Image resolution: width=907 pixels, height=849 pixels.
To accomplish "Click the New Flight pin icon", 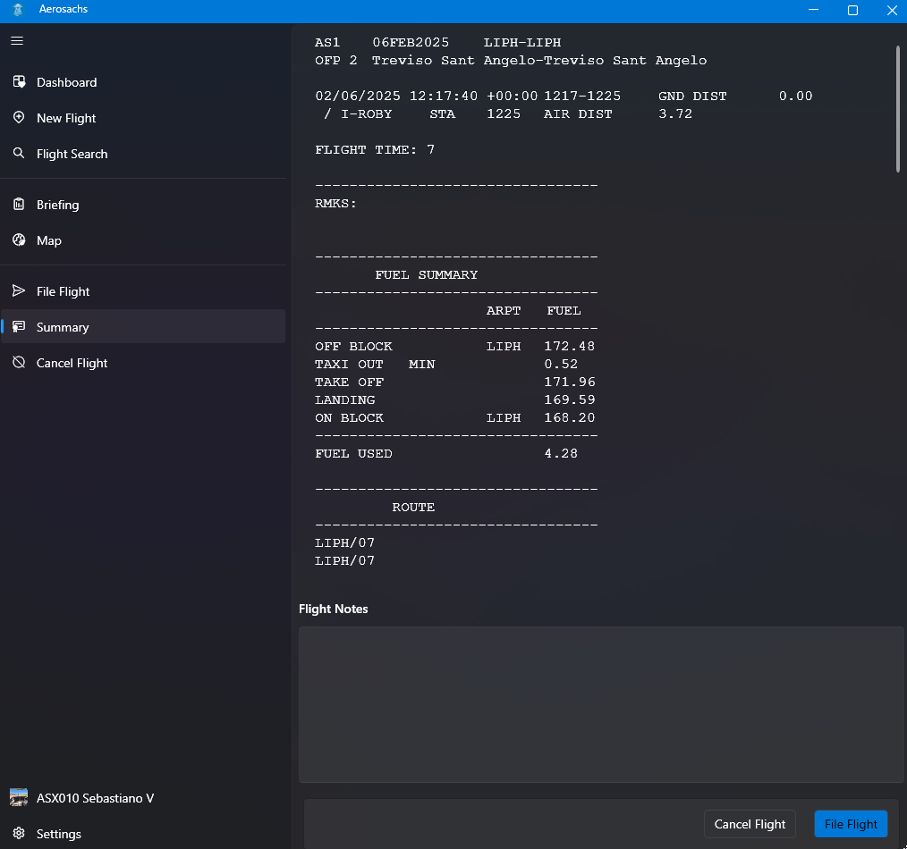I will click(19, 118).
